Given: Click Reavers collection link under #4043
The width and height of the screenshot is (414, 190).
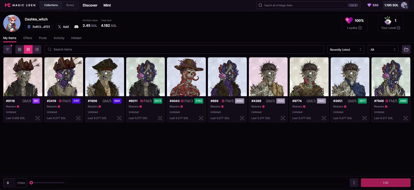Looking at the screenshot, I should pos(175,107).
